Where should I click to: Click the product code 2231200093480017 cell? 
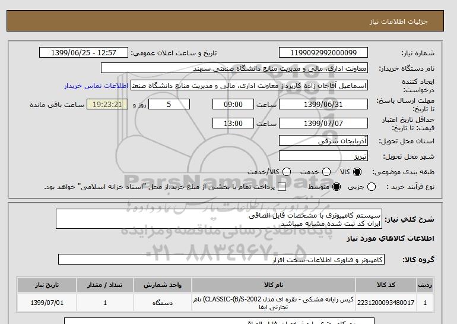[386, 303]
